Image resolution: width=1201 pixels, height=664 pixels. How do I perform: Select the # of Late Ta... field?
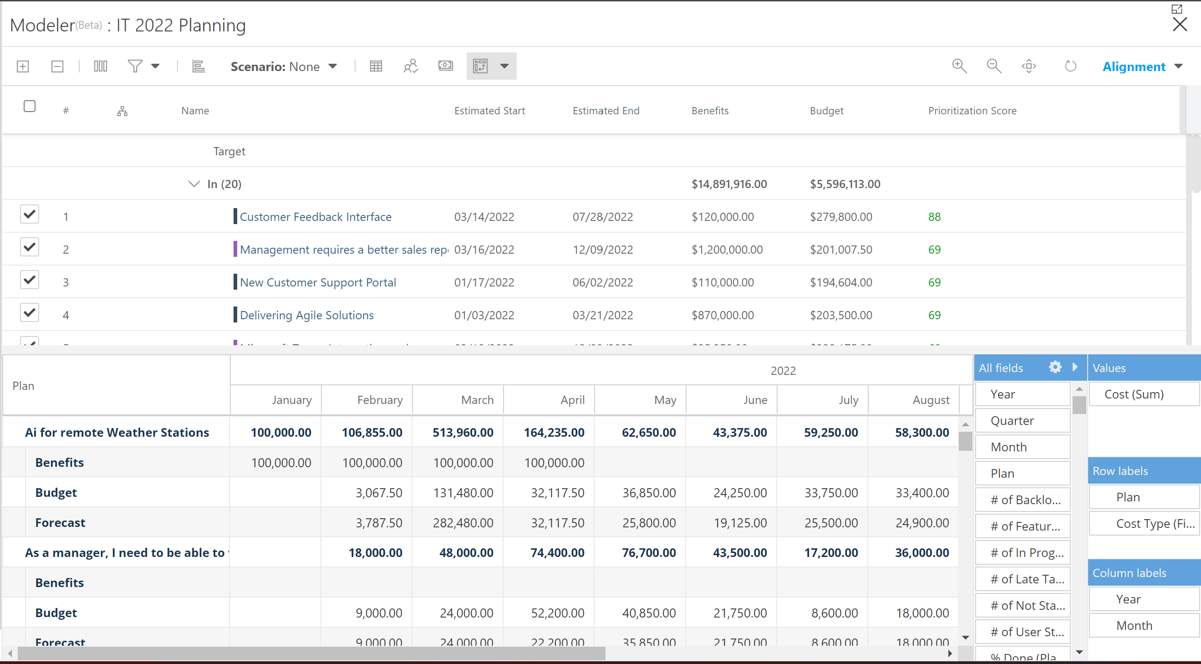pyautogui.click(x=1023, y=580)
